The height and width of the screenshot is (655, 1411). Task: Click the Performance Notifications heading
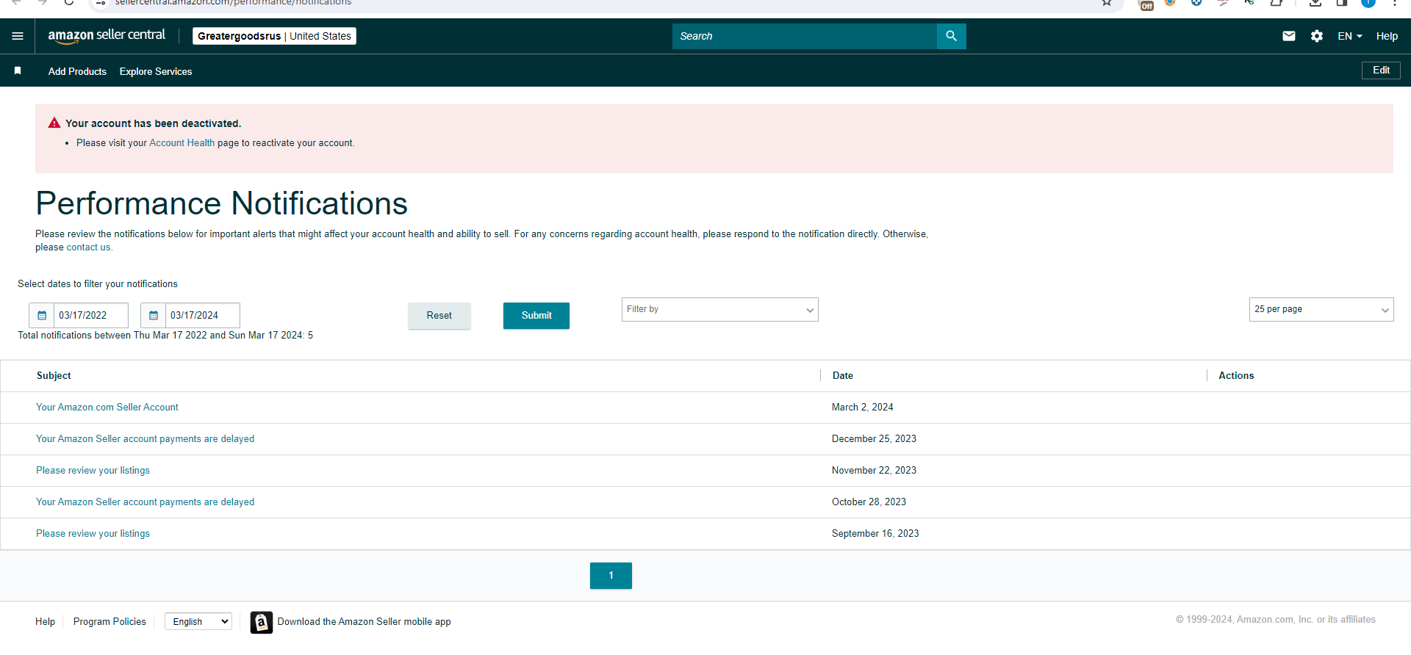(x=221, y=203)
